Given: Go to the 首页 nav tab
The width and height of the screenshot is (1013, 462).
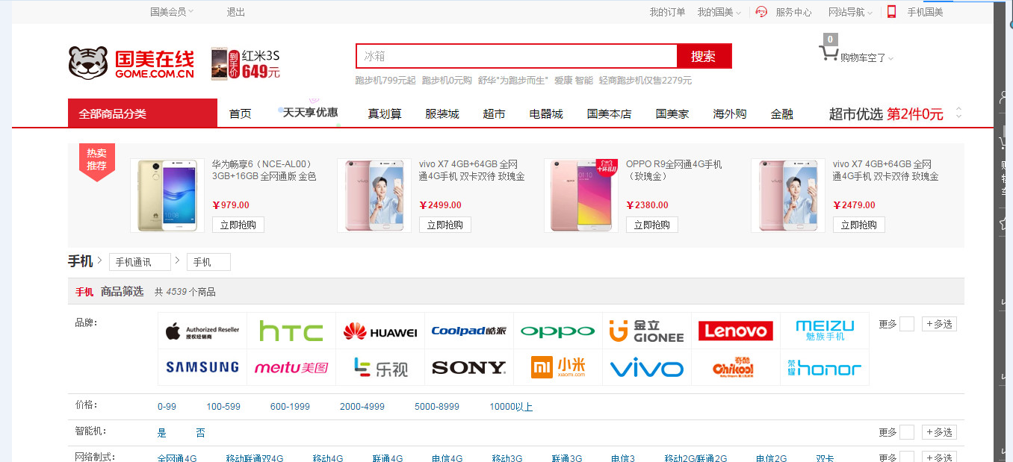Looking at the screenshot, I should (240, 114).
